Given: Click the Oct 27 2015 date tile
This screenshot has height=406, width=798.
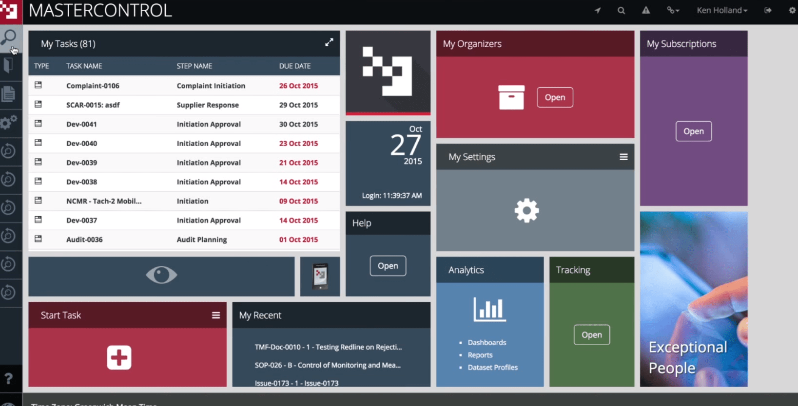Looking at the screenshot, I should pyautogui.click(x=388, y=163).
